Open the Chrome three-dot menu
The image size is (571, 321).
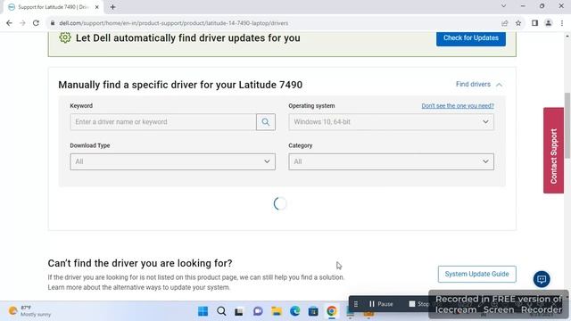click(x=562, y=23)
